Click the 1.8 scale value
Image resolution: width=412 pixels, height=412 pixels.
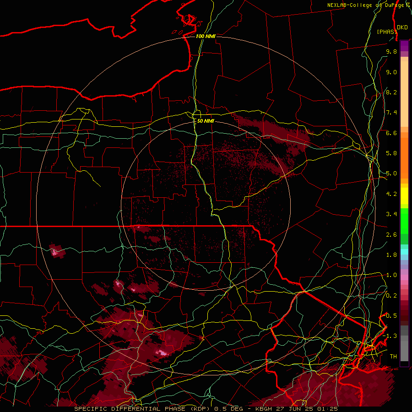[x=391, y=255]
